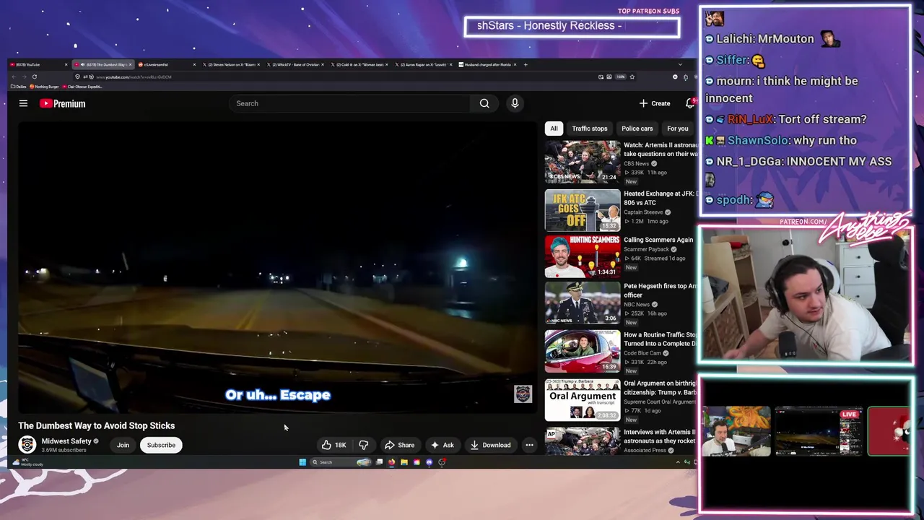Select the All filter chip
The image size is (924, 520).
554,129
